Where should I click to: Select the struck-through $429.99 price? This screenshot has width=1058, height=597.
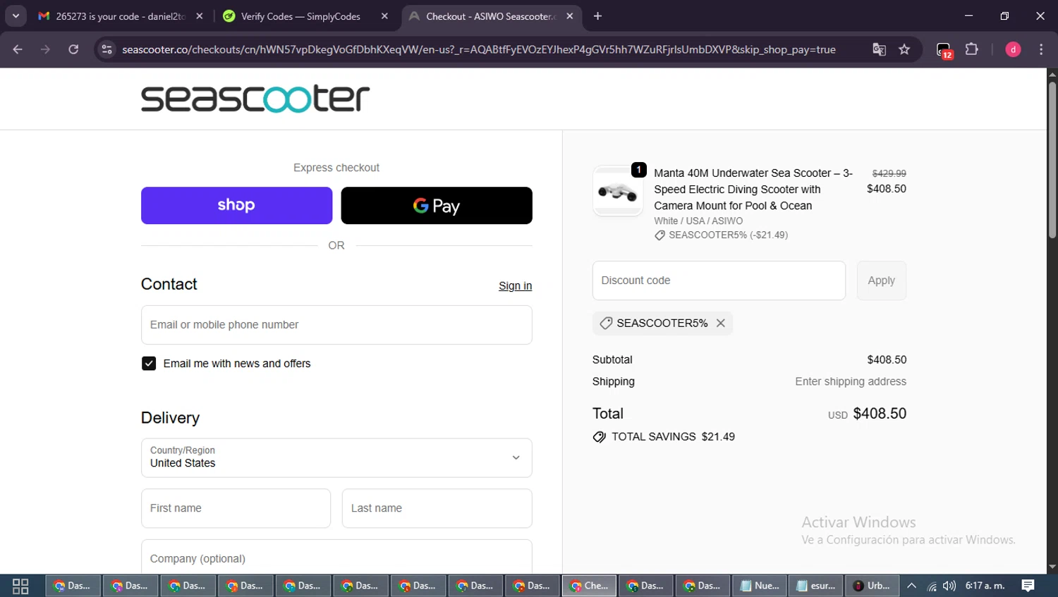tap(889, 173)
